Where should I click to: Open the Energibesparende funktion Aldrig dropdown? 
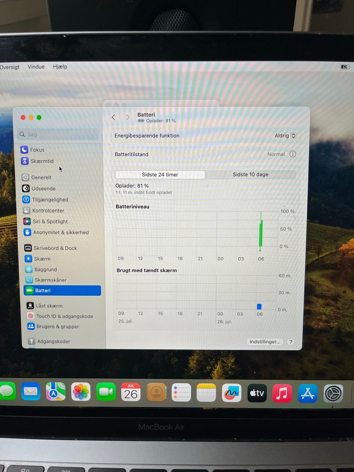coord(285,136)
